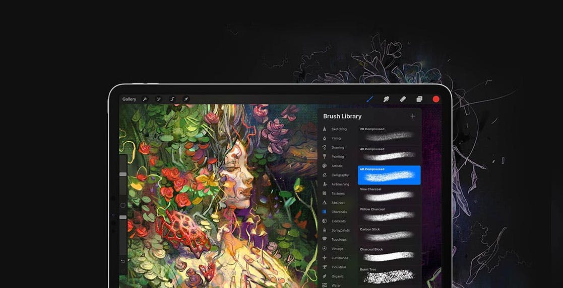Viewport: 563px width, 288px height.
Task: Tap the square Modify button in sidebar
Action: click(x=123, y=205)
